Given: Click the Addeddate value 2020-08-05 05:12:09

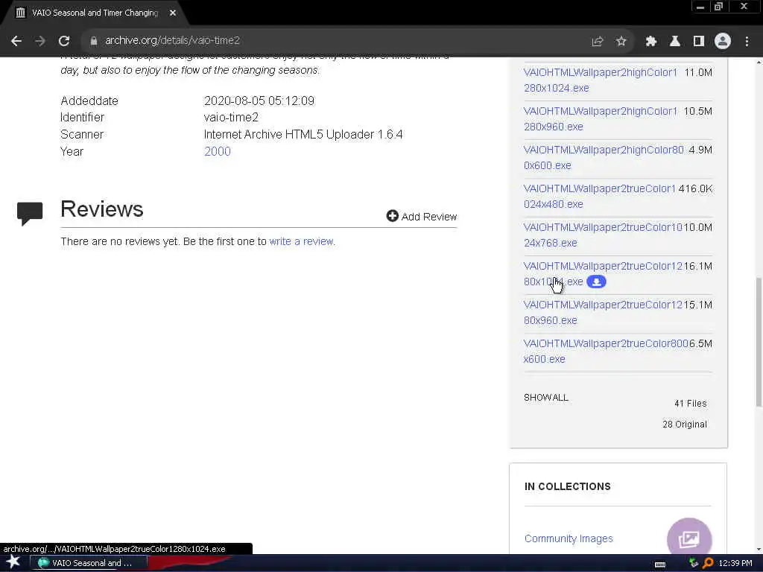Looking at the screenshot, I should [x=259, y=101].
